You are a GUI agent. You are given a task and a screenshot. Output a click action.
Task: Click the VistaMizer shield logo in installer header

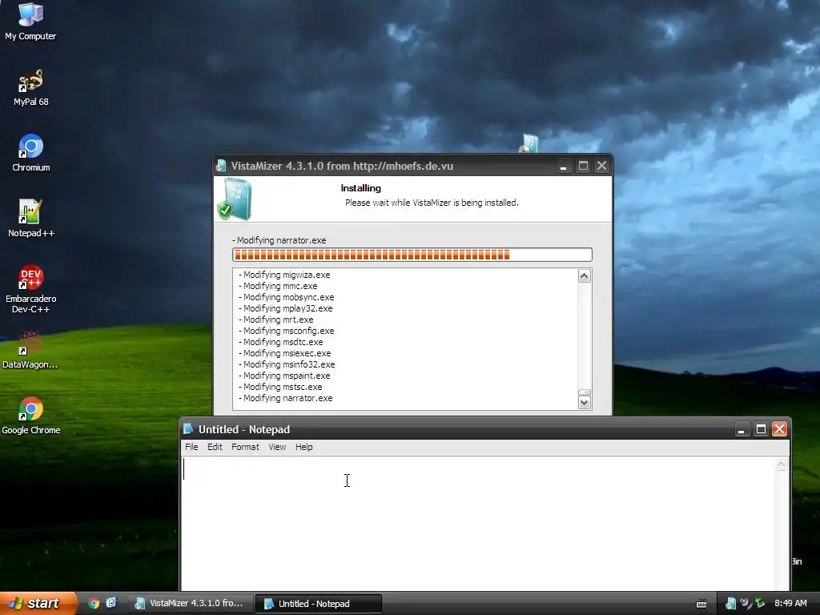click(x=235, y=199)
